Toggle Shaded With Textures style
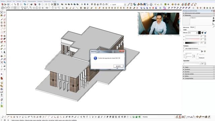The height and width of the screenshot is (121, 215). (x=55, y=4)
